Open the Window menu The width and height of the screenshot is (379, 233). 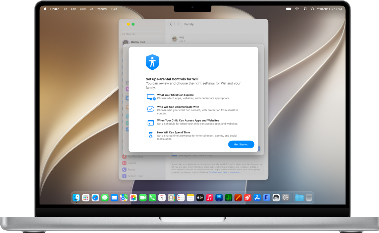[102, 9]
